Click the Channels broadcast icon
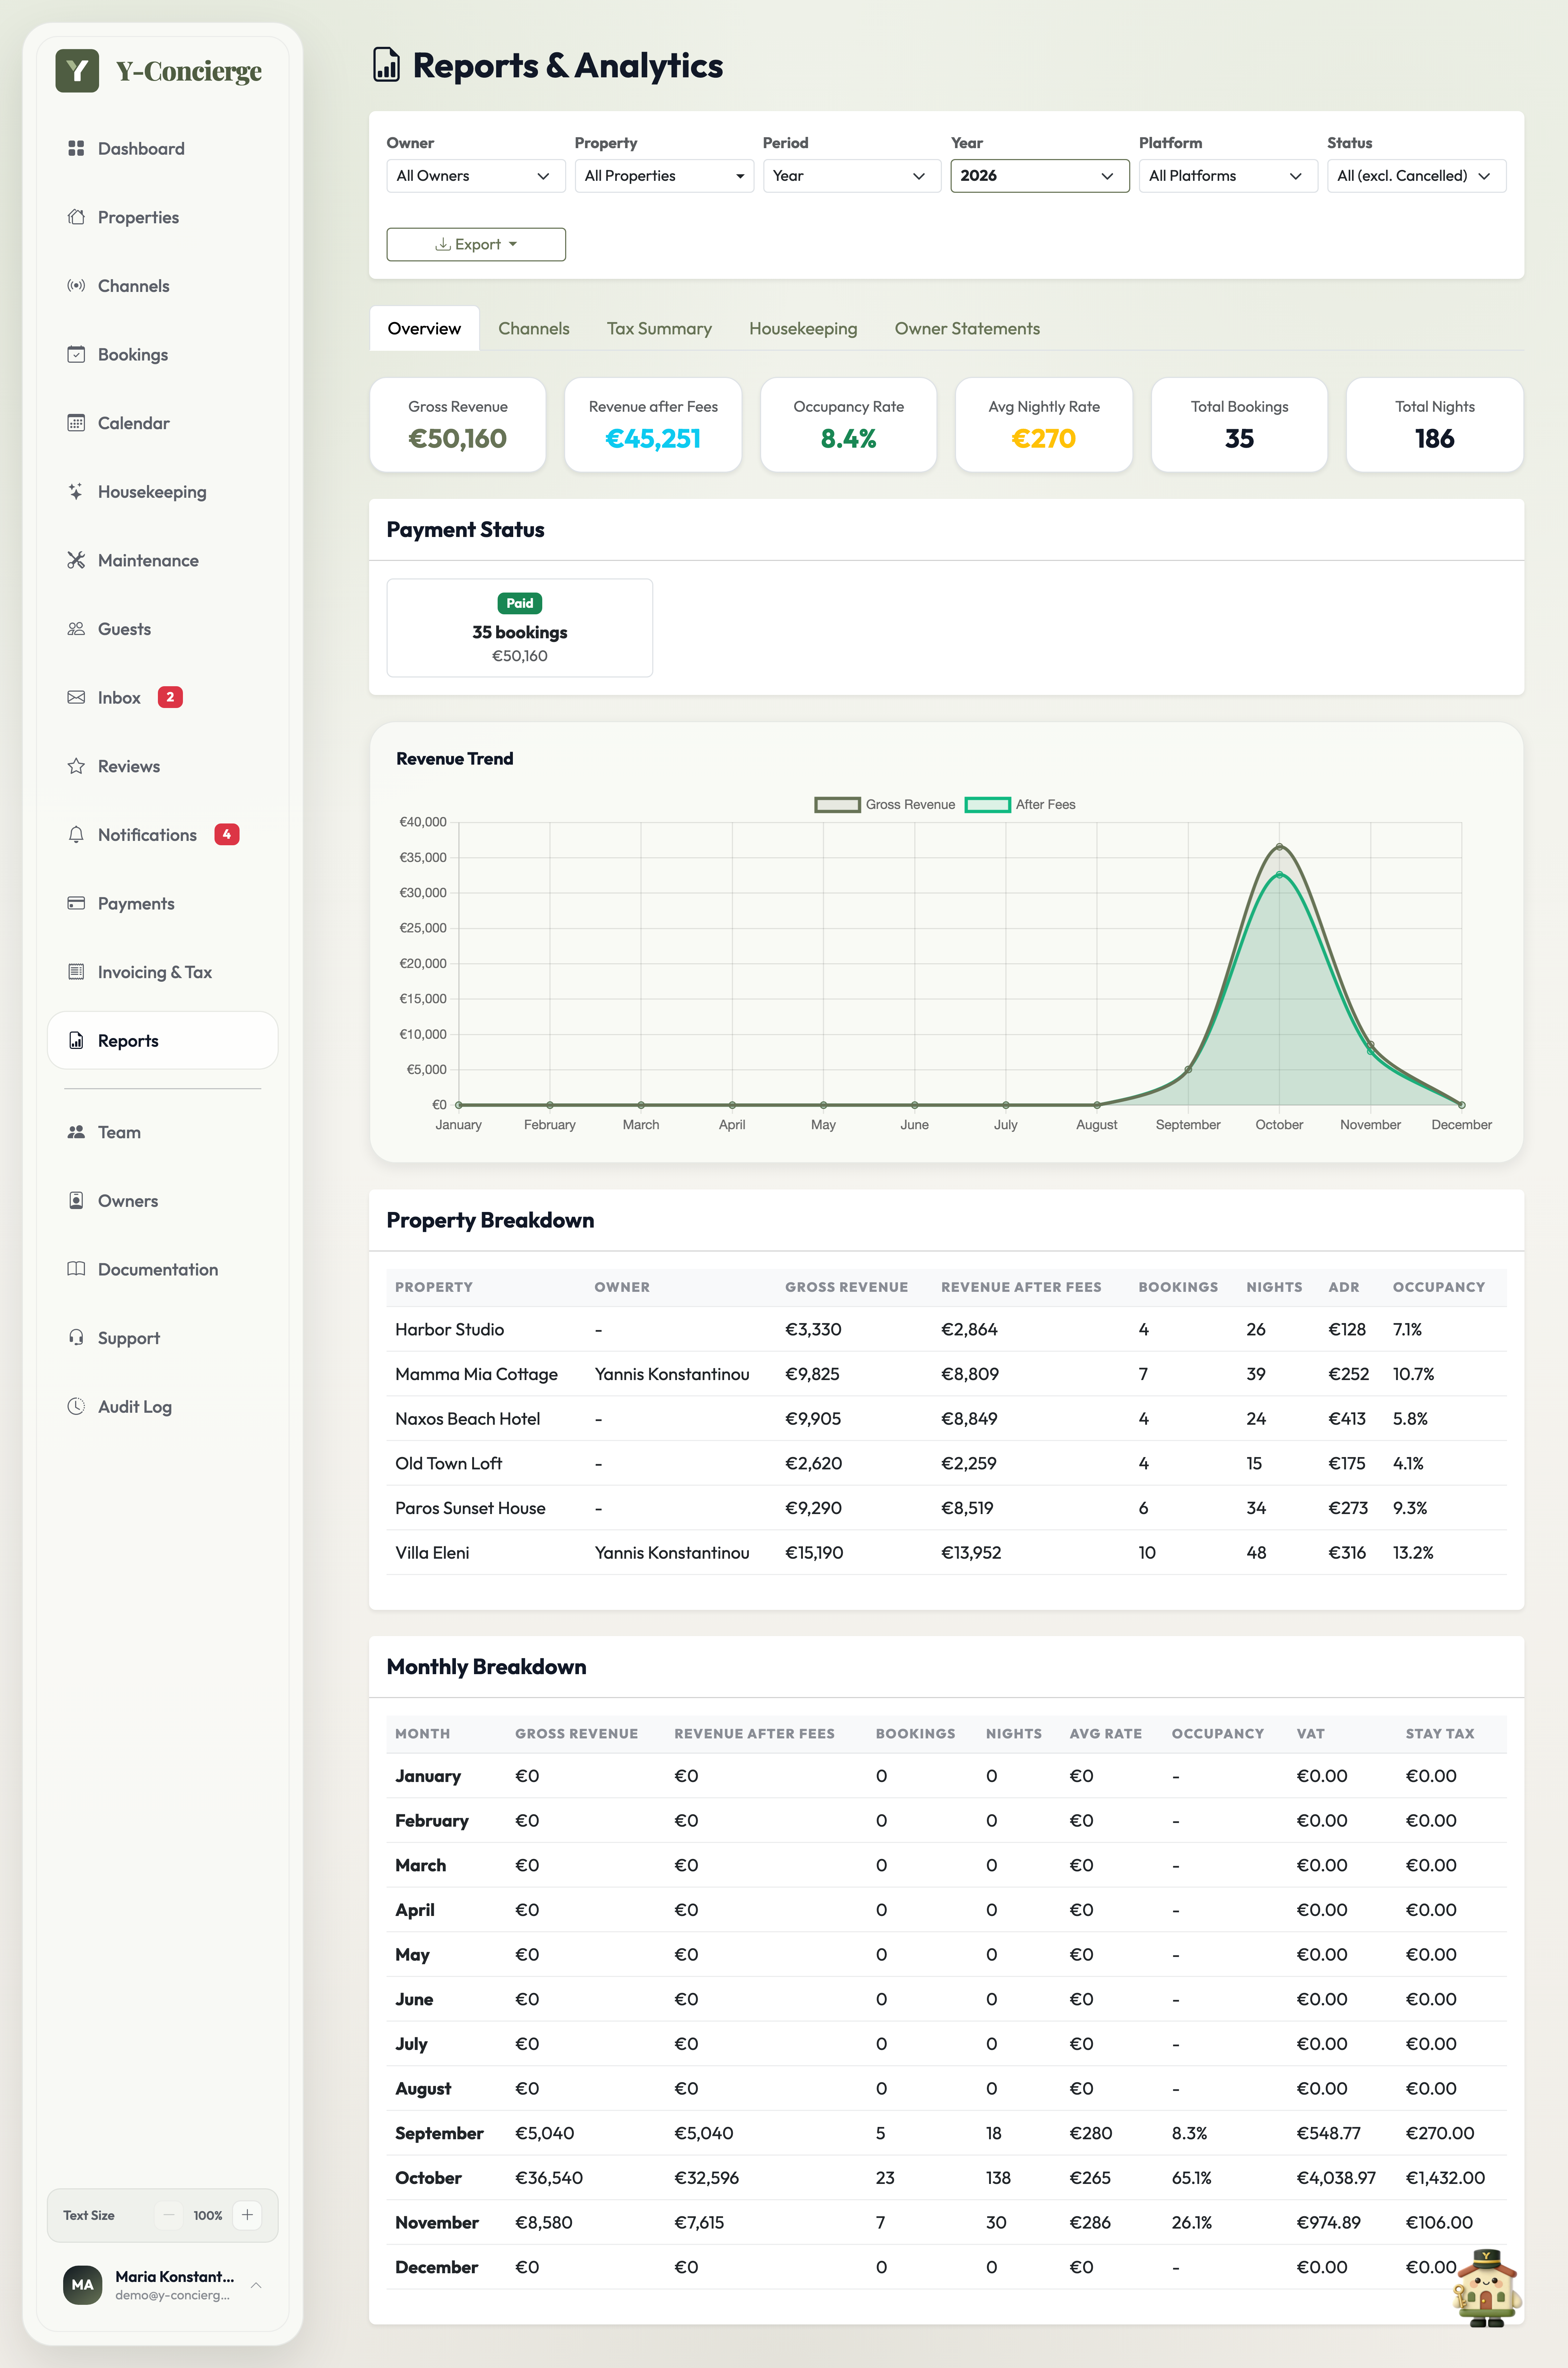 pos(76,286)
